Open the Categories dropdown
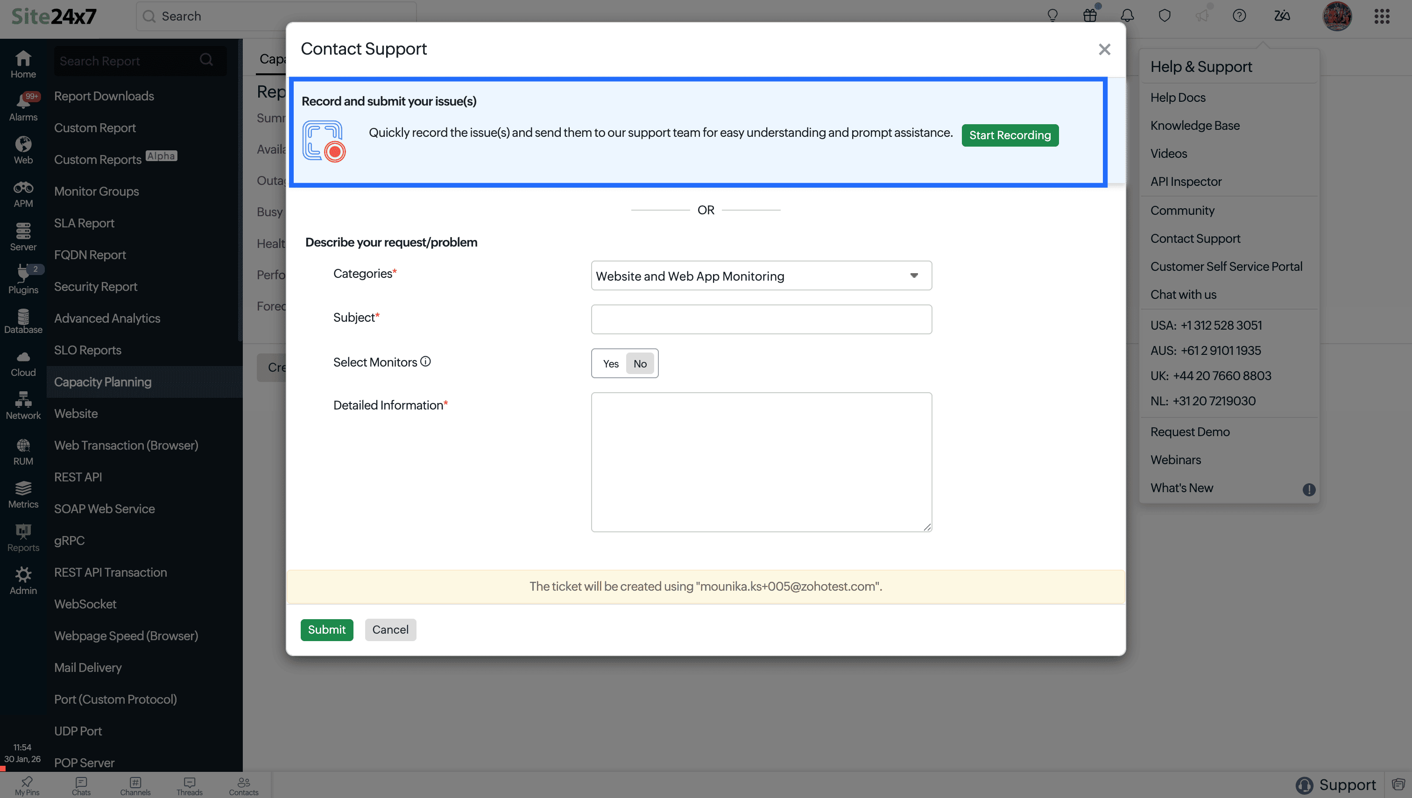Viewport: 1412px width, 798px height. coord(761,275)
